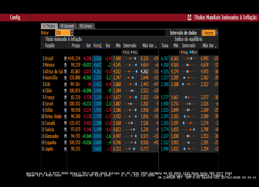Click the small icon next to Israel
The image size is (259, 187).
[x=65, y=104]
